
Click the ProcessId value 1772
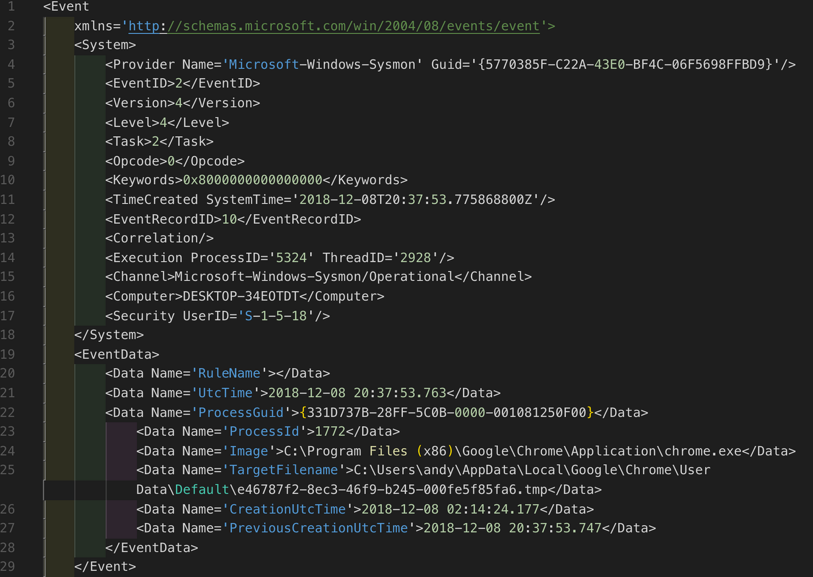(x=330, y=432)
